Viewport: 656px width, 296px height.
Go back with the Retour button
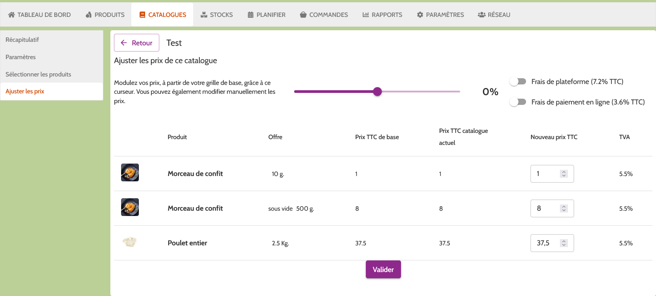coord(137,43)
